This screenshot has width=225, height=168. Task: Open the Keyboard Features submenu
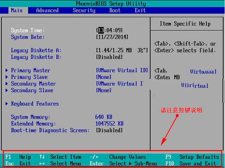34,104
